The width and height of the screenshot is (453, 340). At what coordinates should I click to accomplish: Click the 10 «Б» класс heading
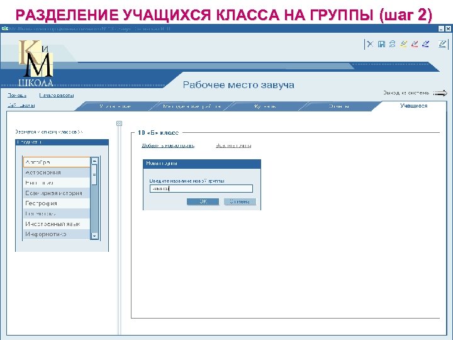click(x=159, y=133)
